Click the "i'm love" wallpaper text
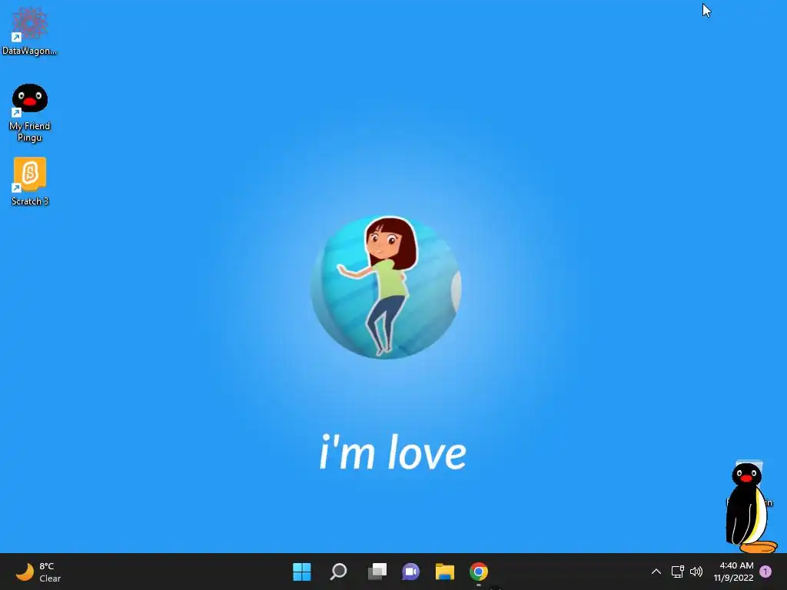787x590 pixels. pyautogui.click(x=393, y=452)
